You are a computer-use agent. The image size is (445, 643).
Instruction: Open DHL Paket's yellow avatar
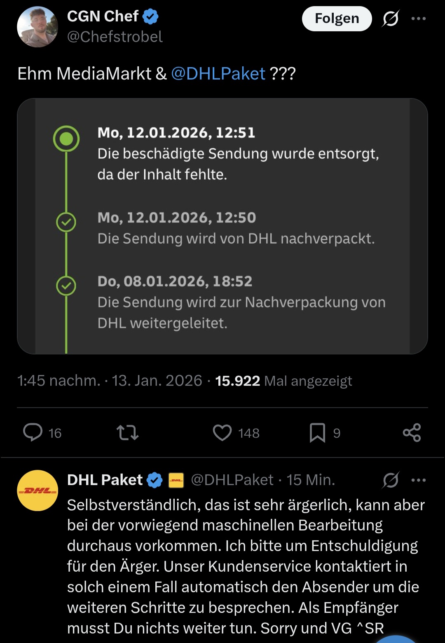37,490
